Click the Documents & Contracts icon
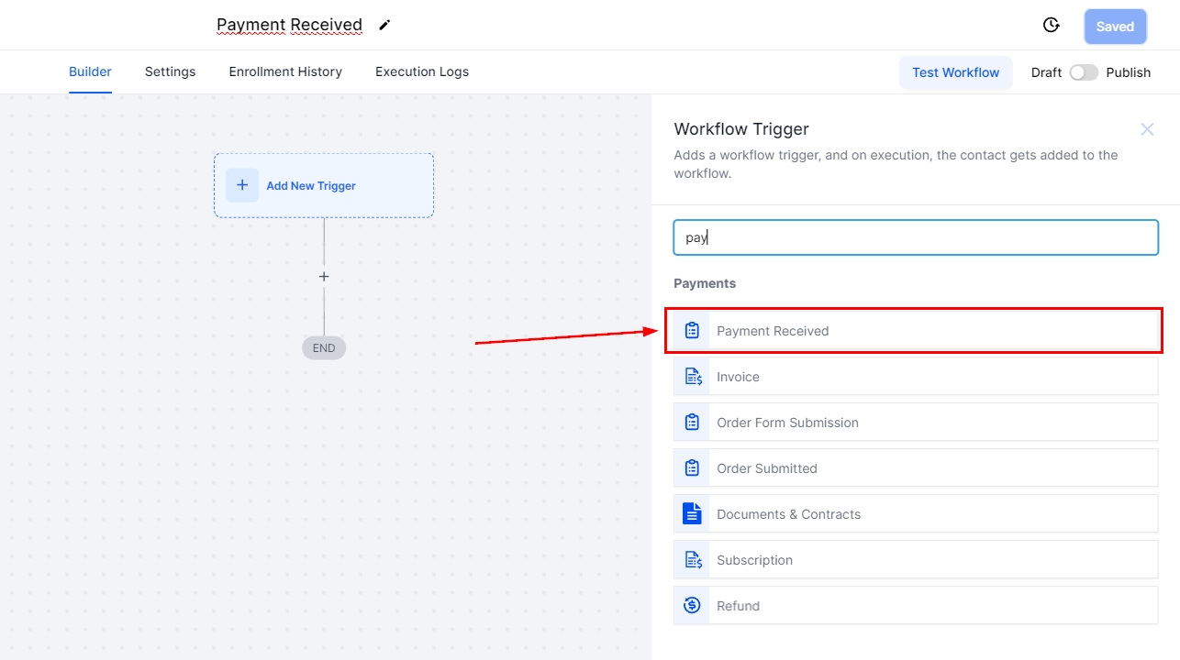1180x660 pixels. (x=693, y=514)
